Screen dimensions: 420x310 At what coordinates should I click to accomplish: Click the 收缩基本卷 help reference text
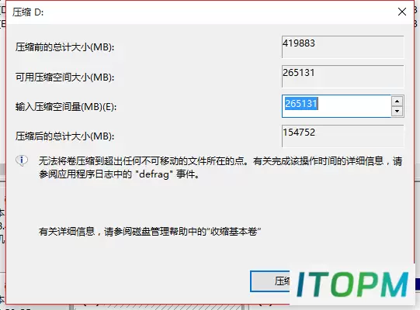pos(234,231)
